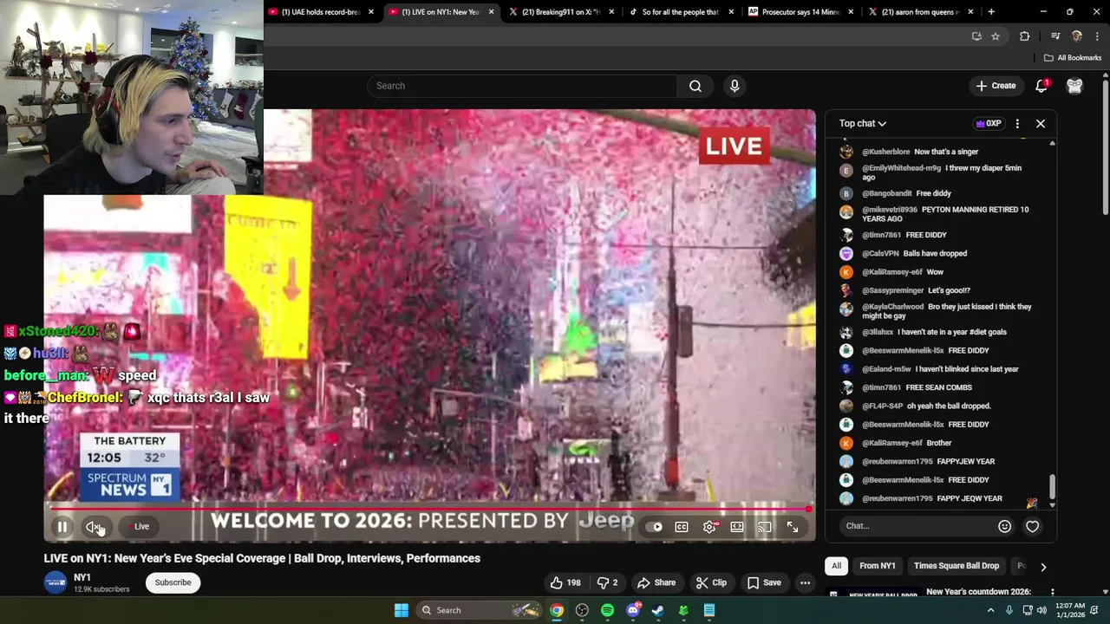
Task: Open the more actions ellipsis below video
Action: click(805, 582)
